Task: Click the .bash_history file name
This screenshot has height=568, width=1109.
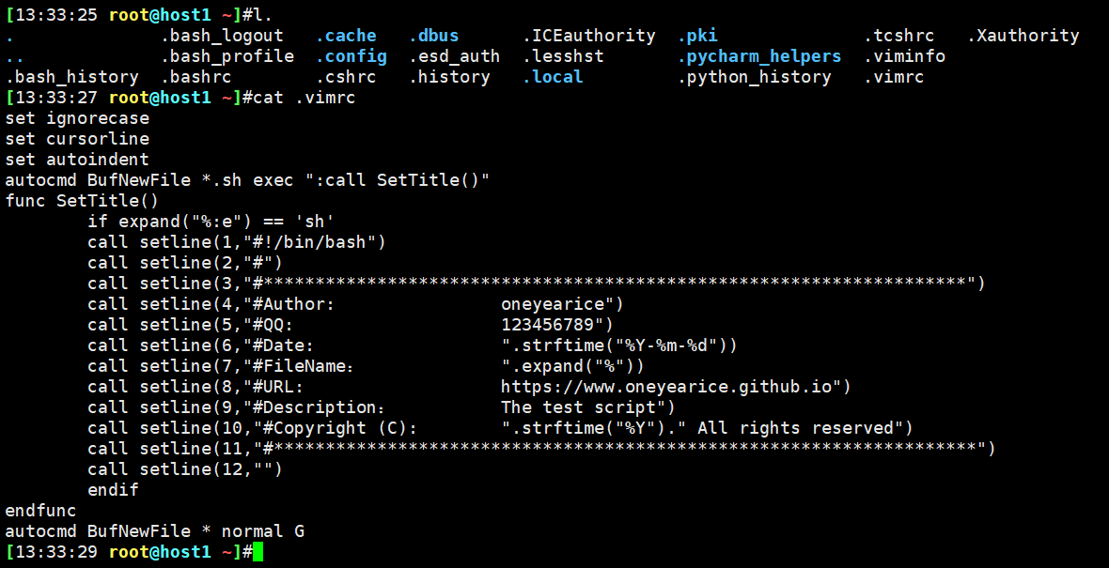Action: [72, 77]
